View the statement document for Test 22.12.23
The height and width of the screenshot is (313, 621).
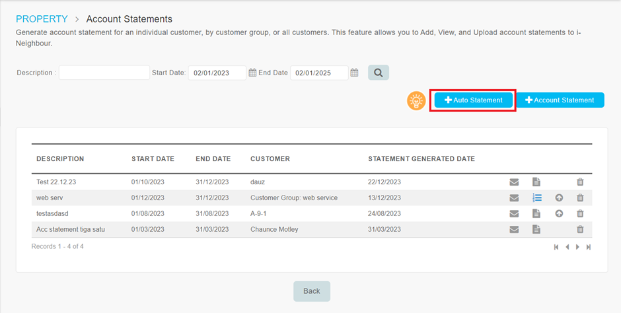pyautogui.click(x=536, y=182)
